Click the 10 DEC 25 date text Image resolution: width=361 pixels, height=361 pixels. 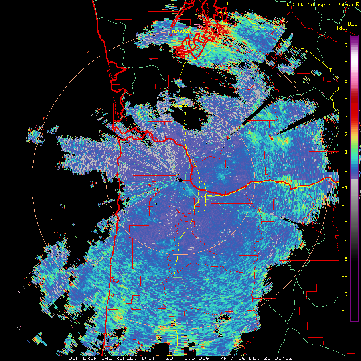tap(255, 358)
